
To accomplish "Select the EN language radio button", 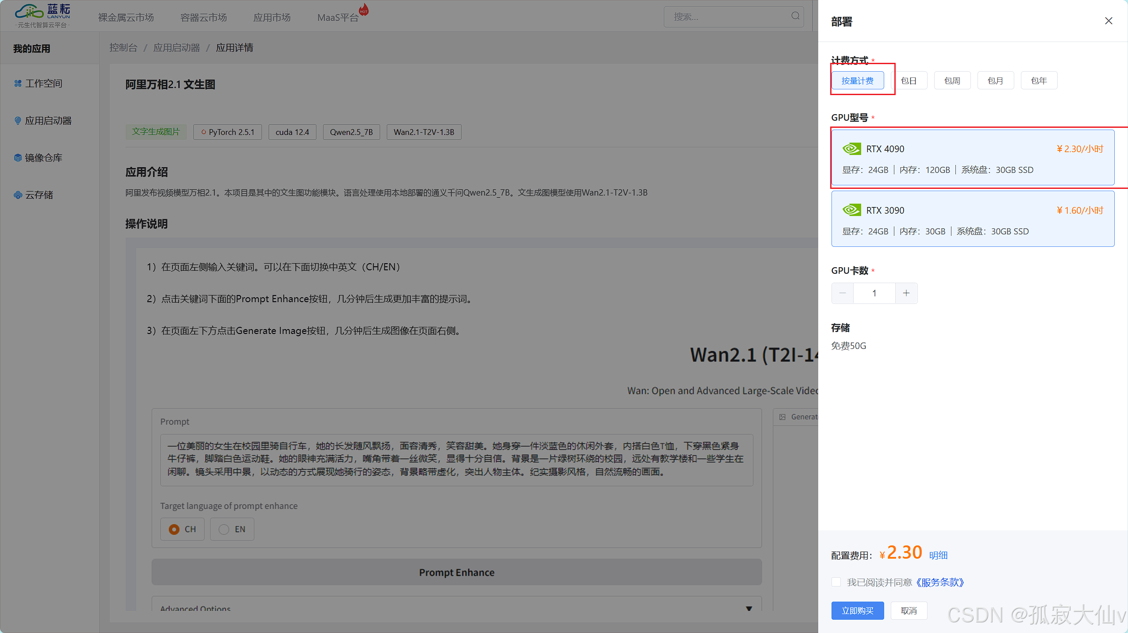I will [x=224, y=529].
